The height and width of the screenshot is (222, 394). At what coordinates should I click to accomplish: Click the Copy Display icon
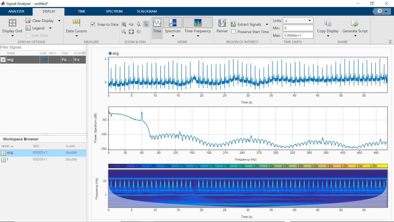coord(328,23)
